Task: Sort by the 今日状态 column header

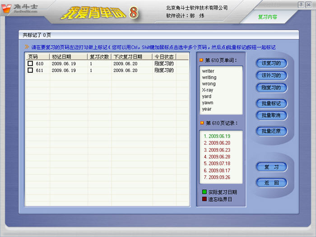Action: click(x=164, y=57)
